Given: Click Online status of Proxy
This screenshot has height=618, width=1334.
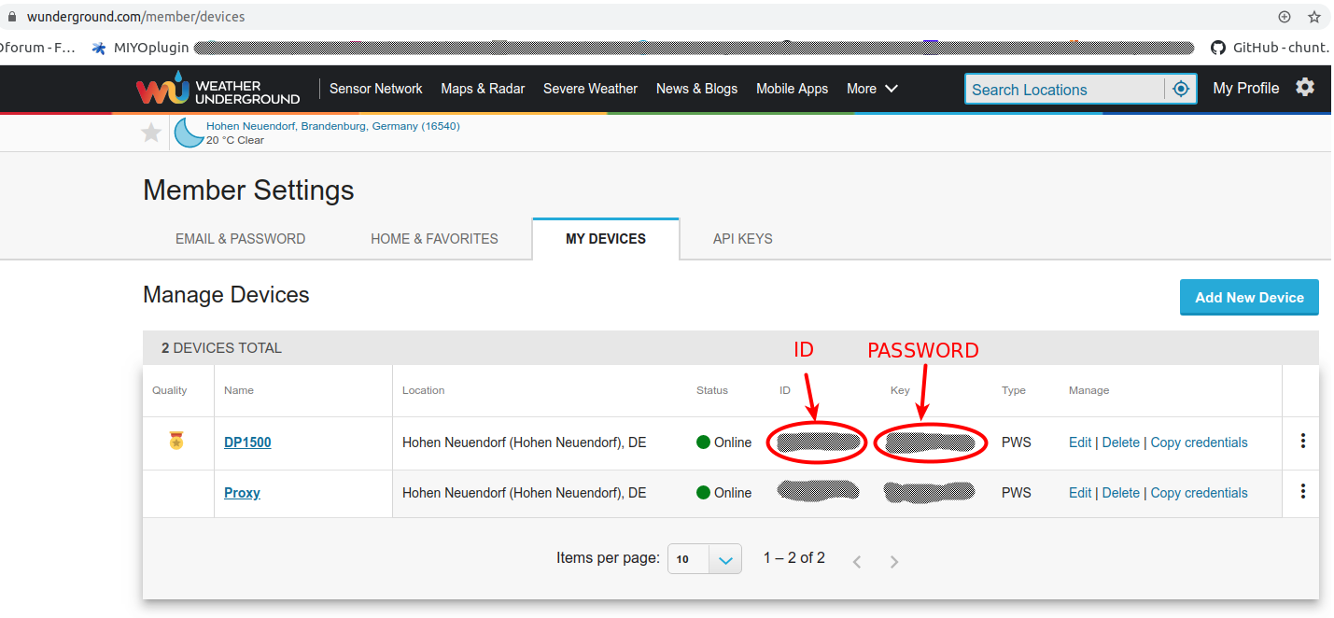Looking at the screenshot, I should click(x=723, y=493).
